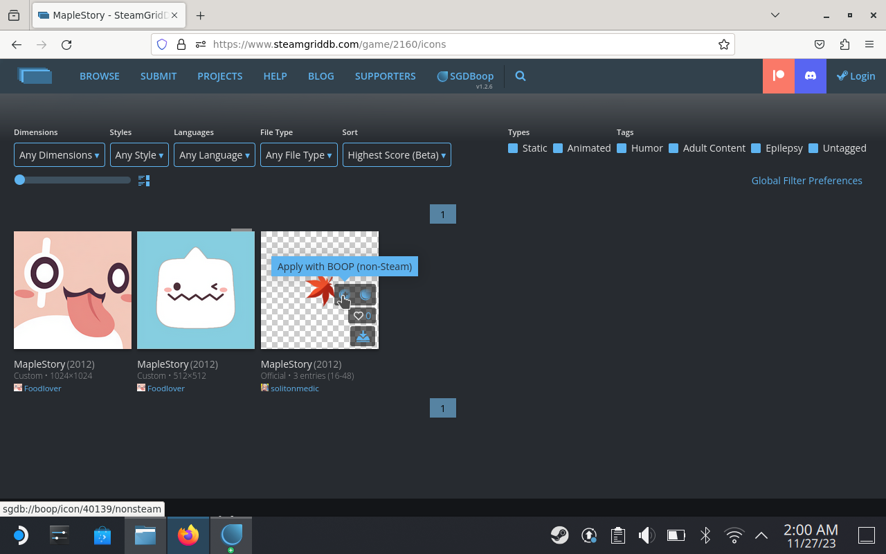Open solitonmedic user profile link
The image size is (886, 554).
coord(295,388)
